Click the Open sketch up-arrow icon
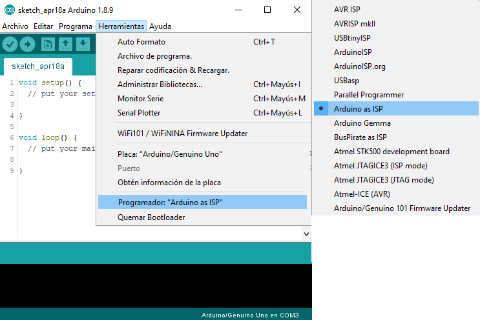The width and height of the screenshot is (480, 320). (65, 44)
